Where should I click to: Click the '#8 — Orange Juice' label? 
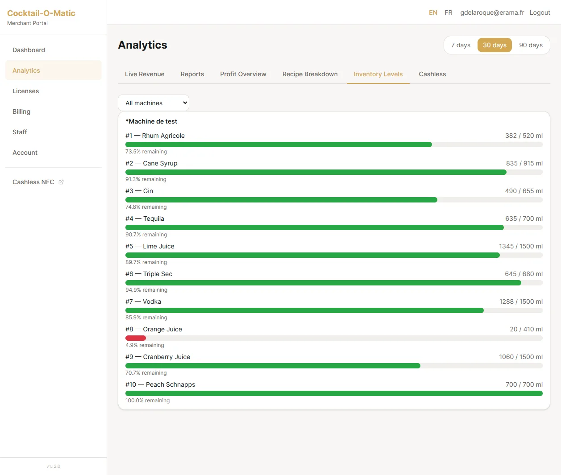point(154,329)
